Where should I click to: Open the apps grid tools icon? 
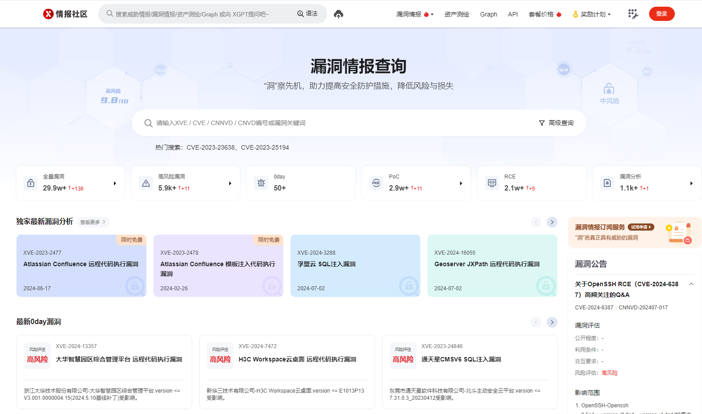point(633,14)
